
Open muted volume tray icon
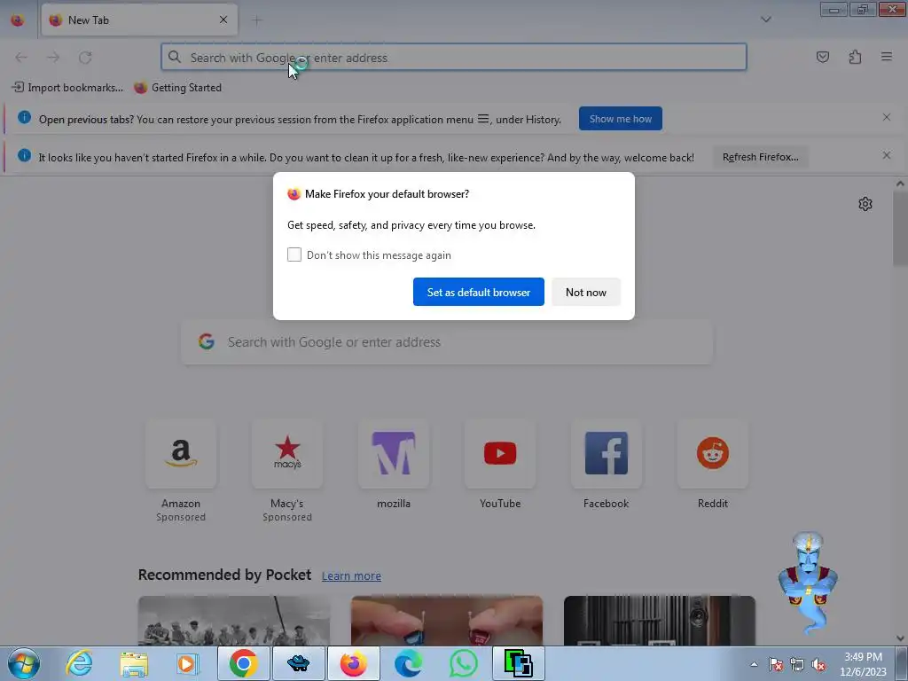pos(818,664)
